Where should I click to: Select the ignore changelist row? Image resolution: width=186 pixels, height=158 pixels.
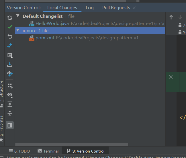tap(90, 31)
